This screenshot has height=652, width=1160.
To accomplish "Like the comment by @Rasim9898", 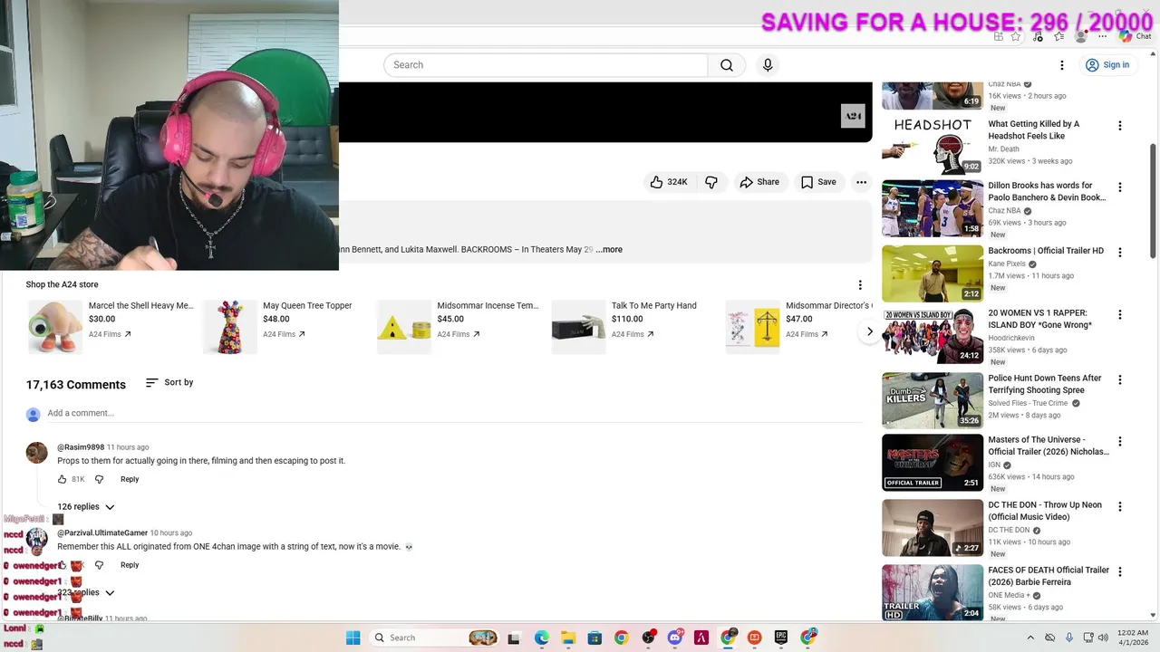I will point(63,480).
